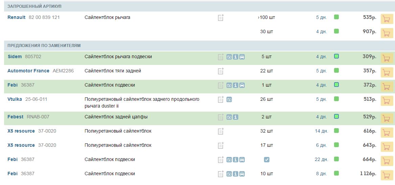
Task: Open note icon in Febi 1 126р row
Action: 221,174
